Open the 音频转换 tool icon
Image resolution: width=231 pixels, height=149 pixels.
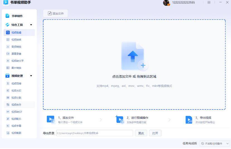coord(8,47)
